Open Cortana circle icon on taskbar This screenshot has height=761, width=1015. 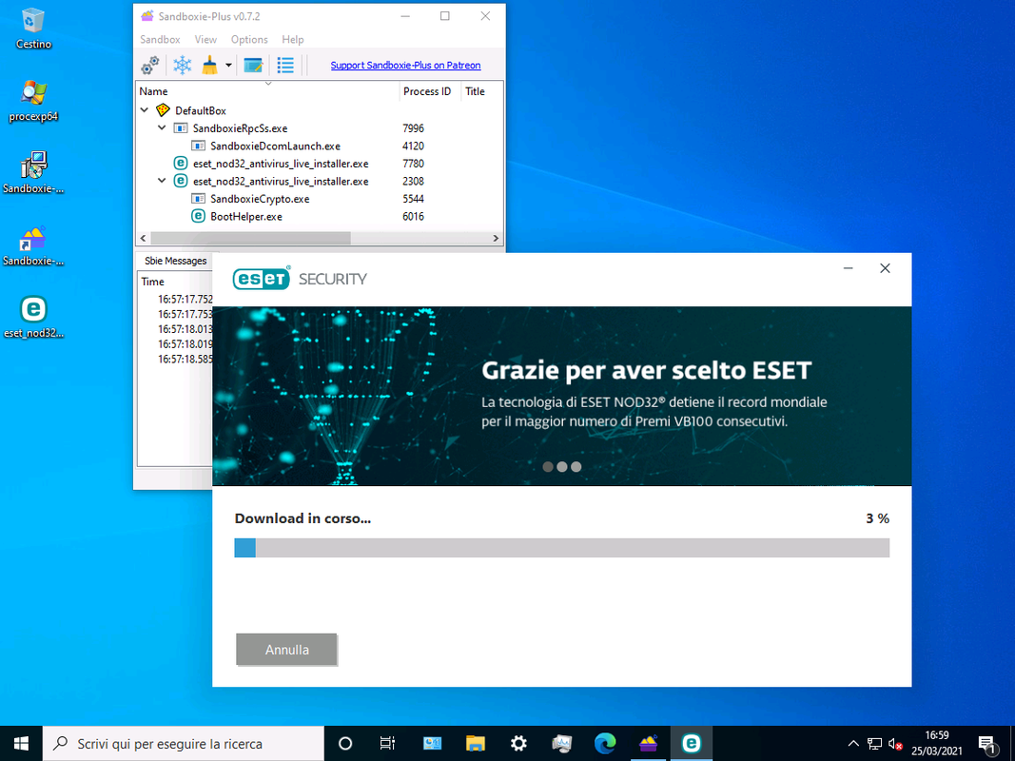[345, 744]
